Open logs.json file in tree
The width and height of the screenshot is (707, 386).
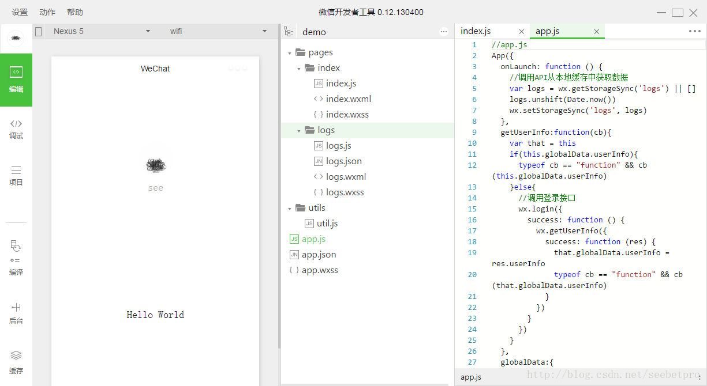338,161
